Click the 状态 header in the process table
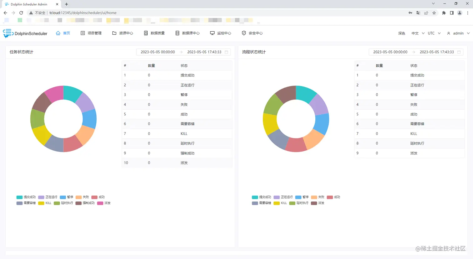Image resolution: width=473 pixels, height=259 pixels. [414, 66]
